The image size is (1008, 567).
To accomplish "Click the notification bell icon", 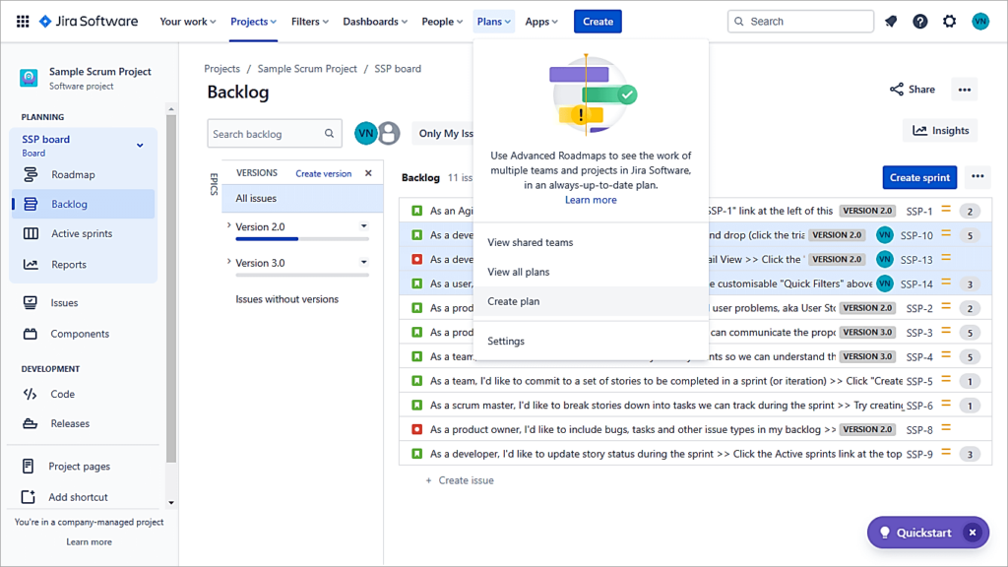I will click(890, 20).
